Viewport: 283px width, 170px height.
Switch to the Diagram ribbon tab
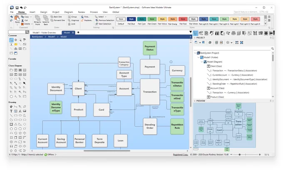69,12
